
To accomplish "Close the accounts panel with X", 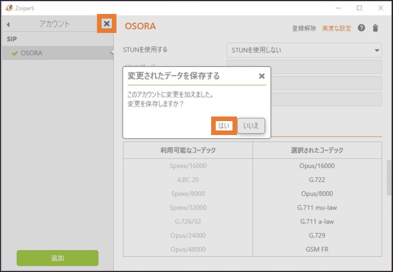I will point(107,24).
